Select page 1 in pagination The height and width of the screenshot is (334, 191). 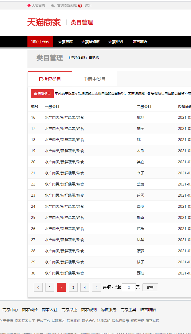click(50, 287)
